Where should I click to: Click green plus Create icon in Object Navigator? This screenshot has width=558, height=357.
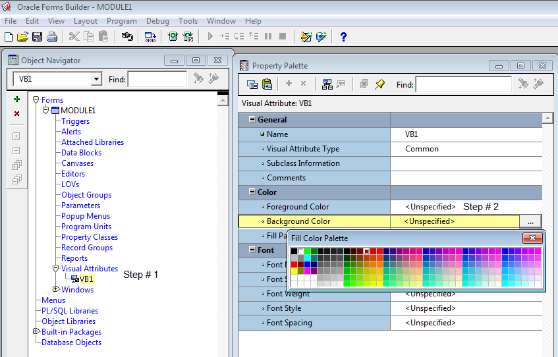(x=17, y=99)
